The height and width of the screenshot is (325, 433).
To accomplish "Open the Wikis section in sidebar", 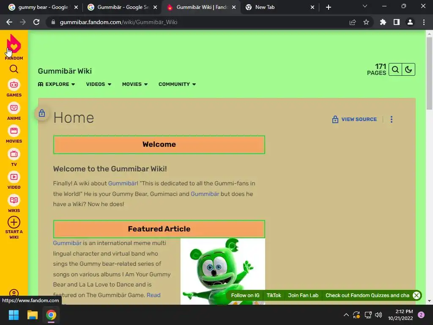I will point(14,204).
